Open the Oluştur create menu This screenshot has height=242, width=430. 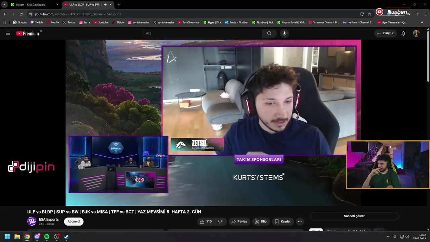click(x=385, y=33)
